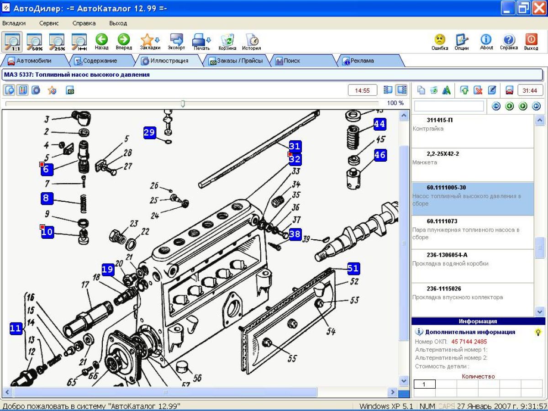
Task: Click the red X delete icon
Action: pos(478,90)
